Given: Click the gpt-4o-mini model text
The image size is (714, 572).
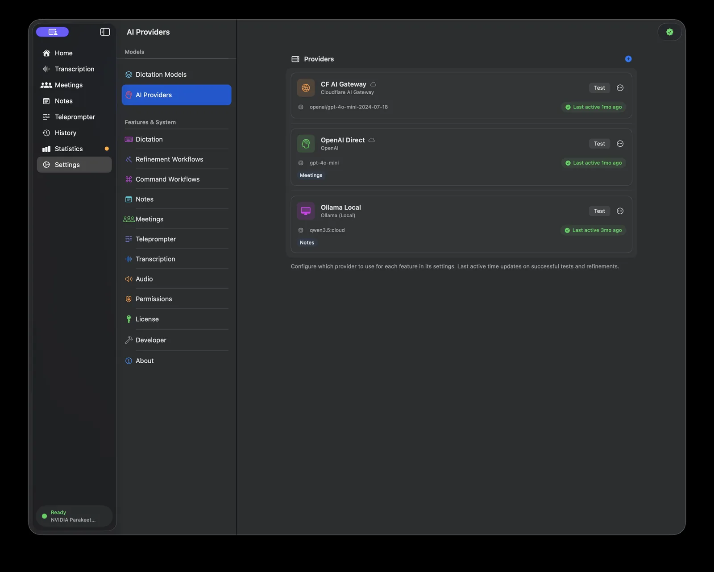Looking at the screenshot, I should pos(324,163).
